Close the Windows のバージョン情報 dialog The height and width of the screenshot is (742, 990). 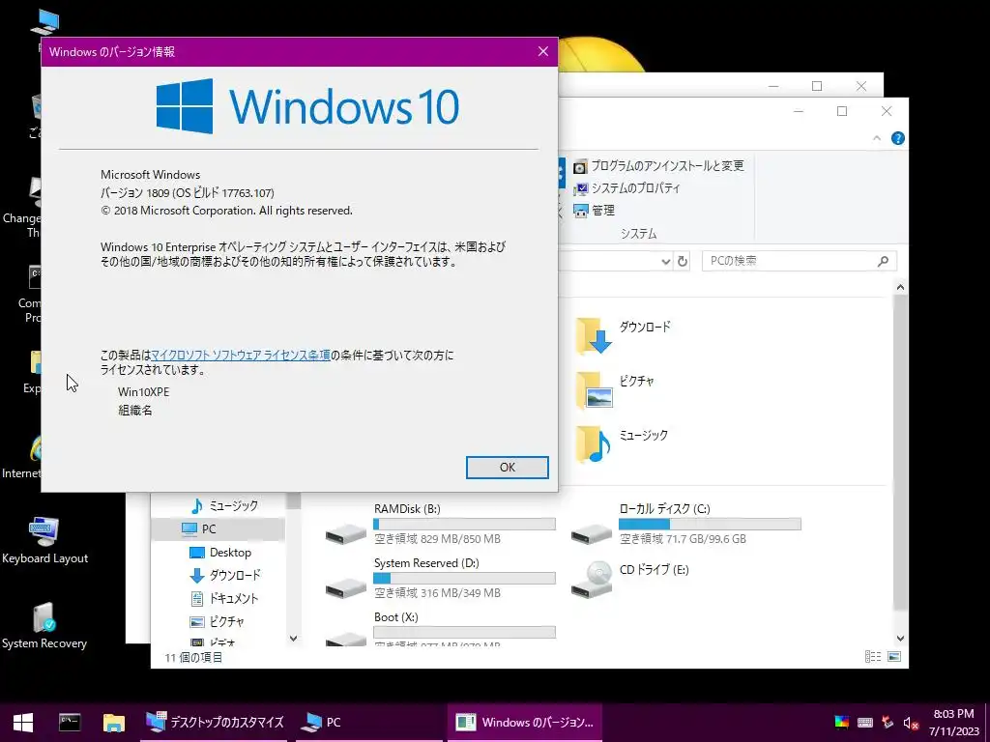click(x=543, y=52)
